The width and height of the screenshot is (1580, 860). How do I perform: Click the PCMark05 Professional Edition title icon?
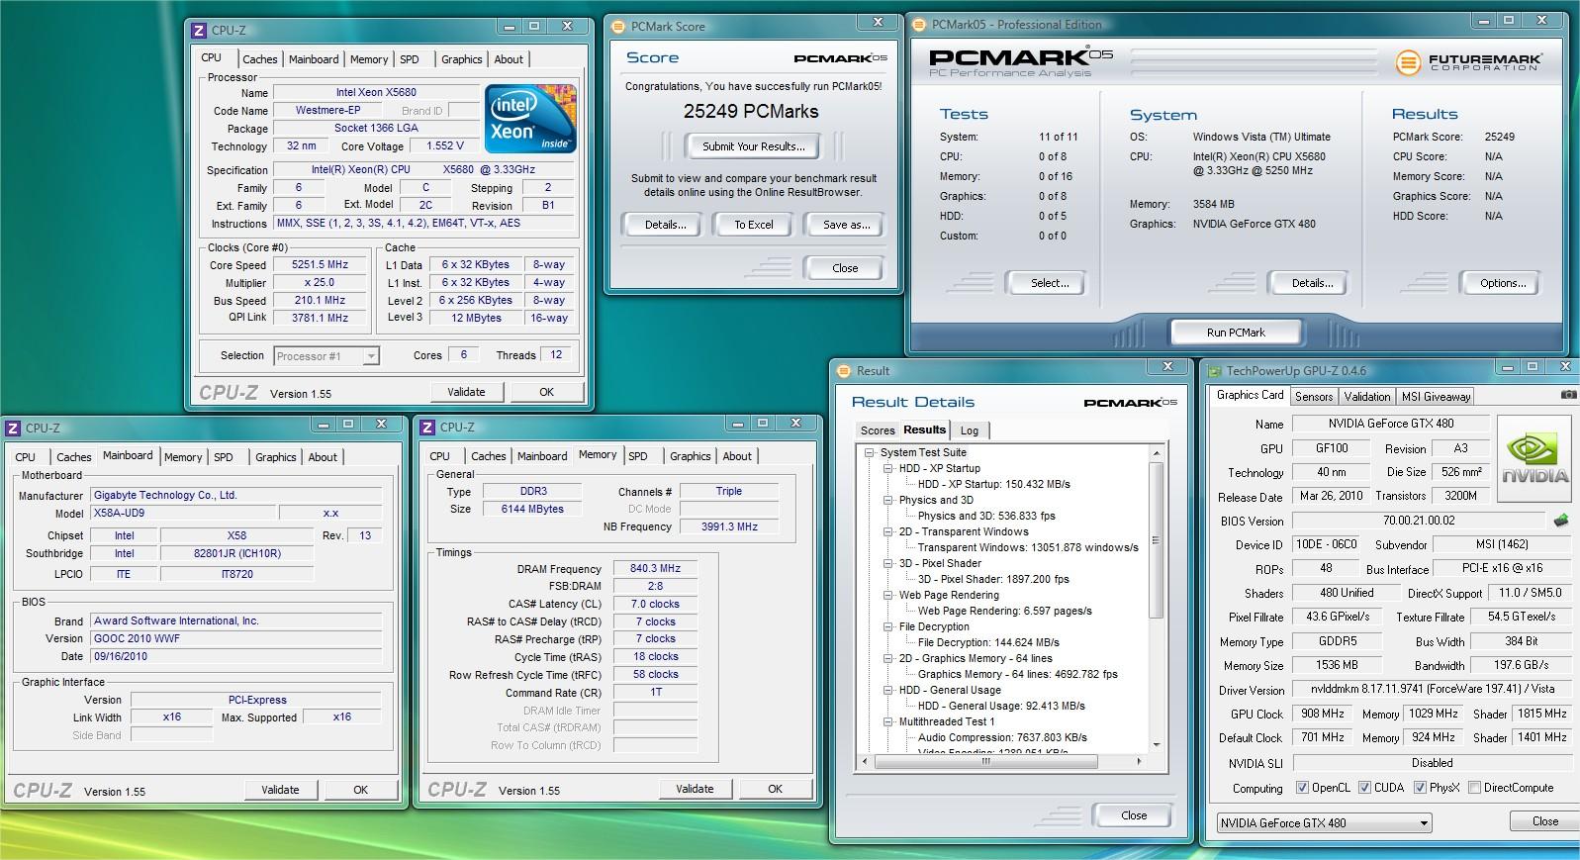[x=919, y=25]
